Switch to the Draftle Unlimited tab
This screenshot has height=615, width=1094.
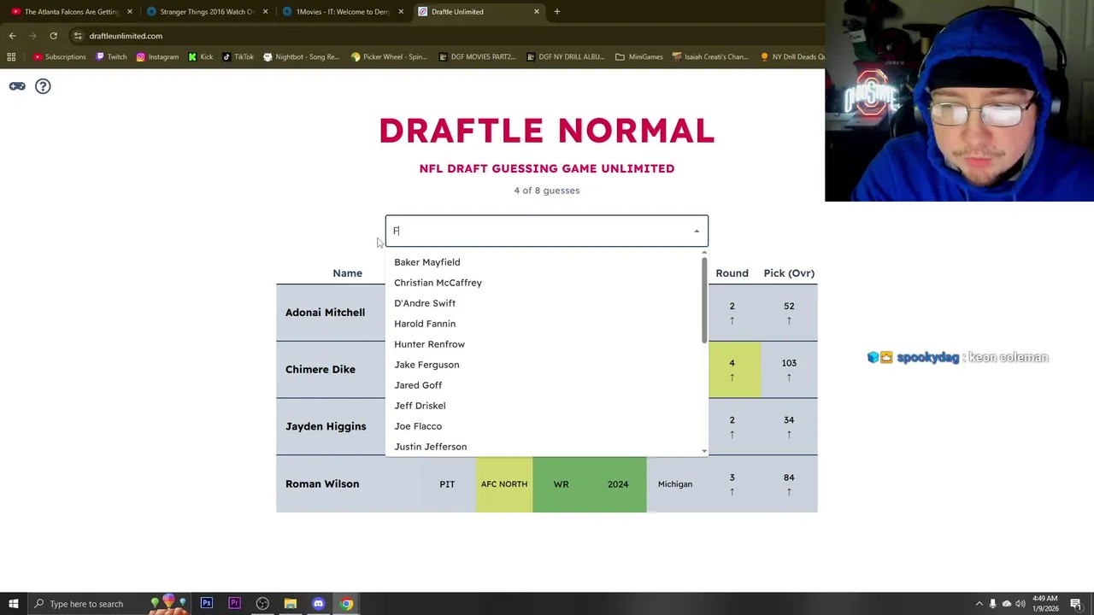(x=479, y=12)
